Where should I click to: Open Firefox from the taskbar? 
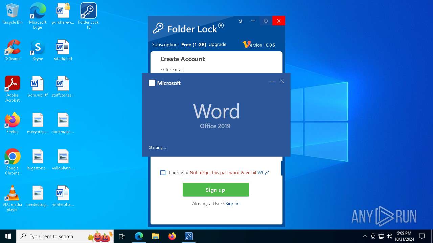tap(172, 236)
